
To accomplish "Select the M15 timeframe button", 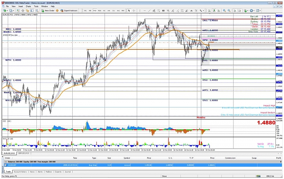I will [95, 10].
